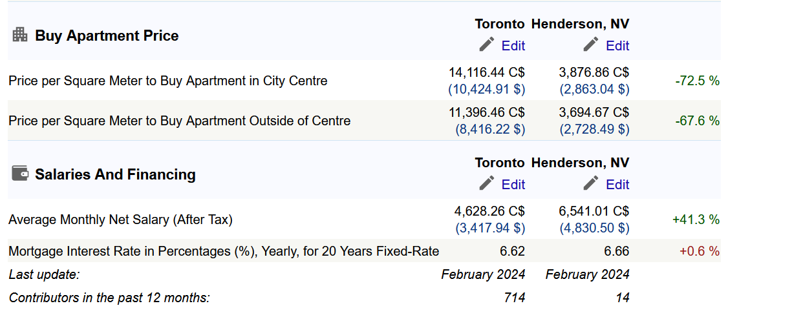Click the wallet icon beside Salaries And Financing
792x328 pixels.
(x=20, y=173)
